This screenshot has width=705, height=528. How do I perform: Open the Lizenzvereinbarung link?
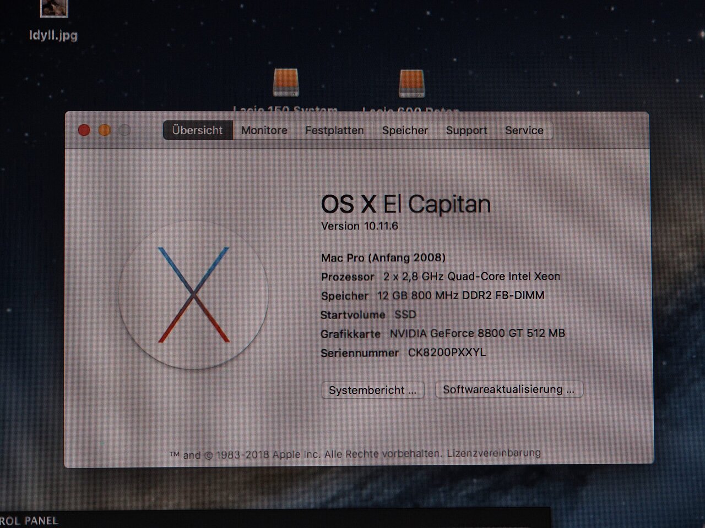(x=493, y=453)
